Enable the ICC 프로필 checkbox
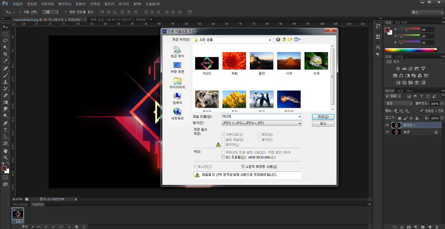The image size is (445, 229). [223, 157]
